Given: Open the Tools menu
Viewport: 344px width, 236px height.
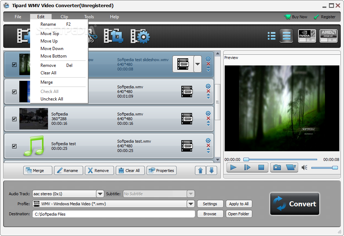Looking at the screenshot, I should (x=89, y=17).
